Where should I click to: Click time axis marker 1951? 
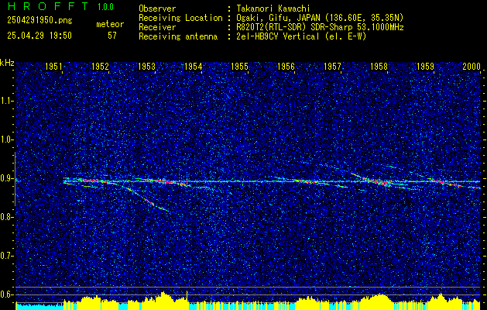pos(53,66)
